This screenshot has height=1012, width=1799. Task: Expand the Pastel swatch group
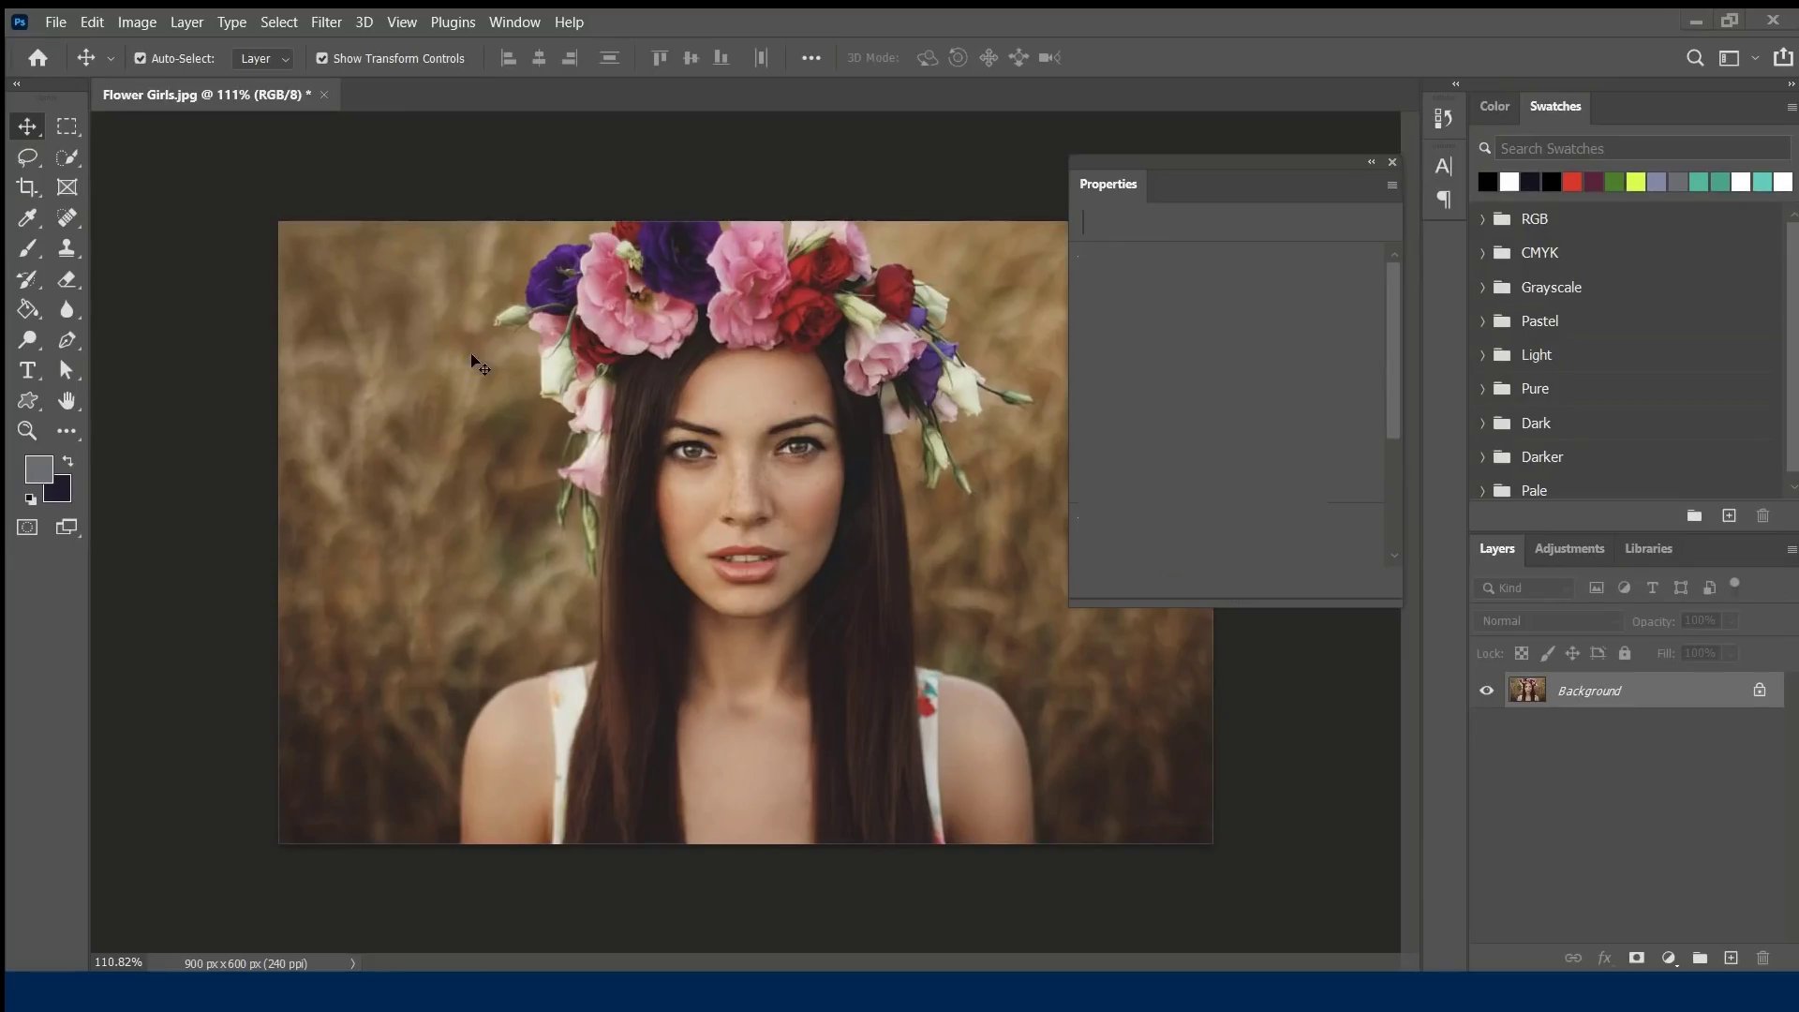tap(1483, 321)
